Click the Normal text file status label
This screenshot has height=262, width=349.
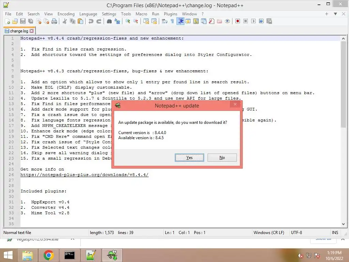17,233
